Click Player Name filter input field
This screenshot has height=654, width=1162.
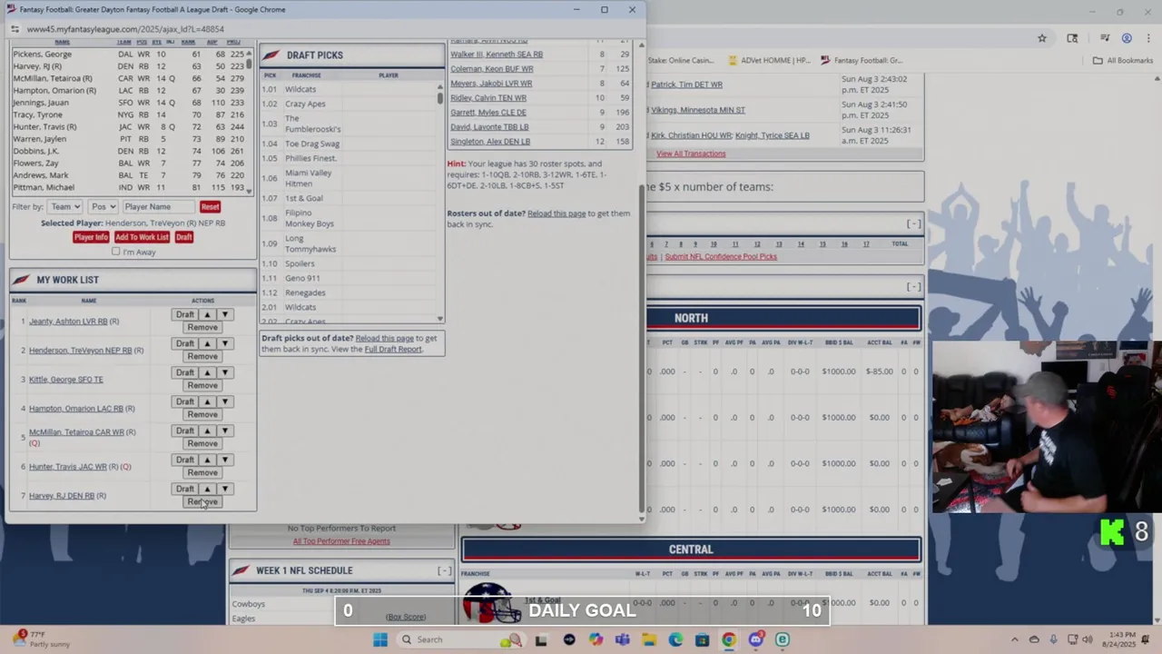click(x=158, y=206)
